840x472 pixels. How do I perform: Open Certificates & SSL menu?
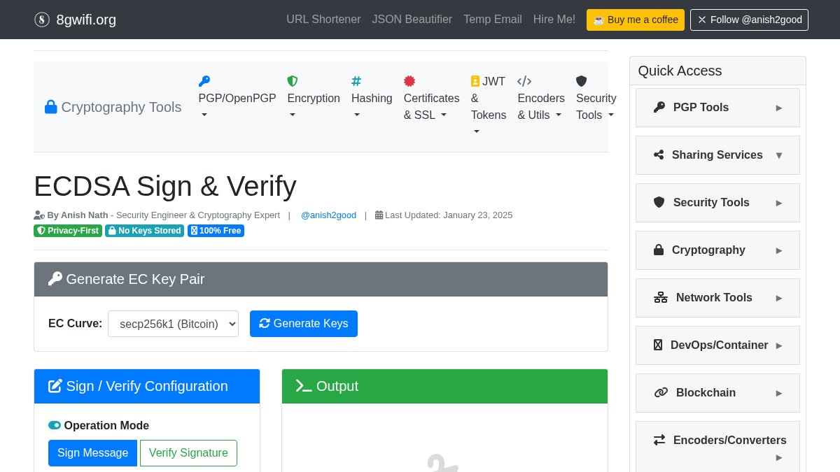[x=432, y=99]
